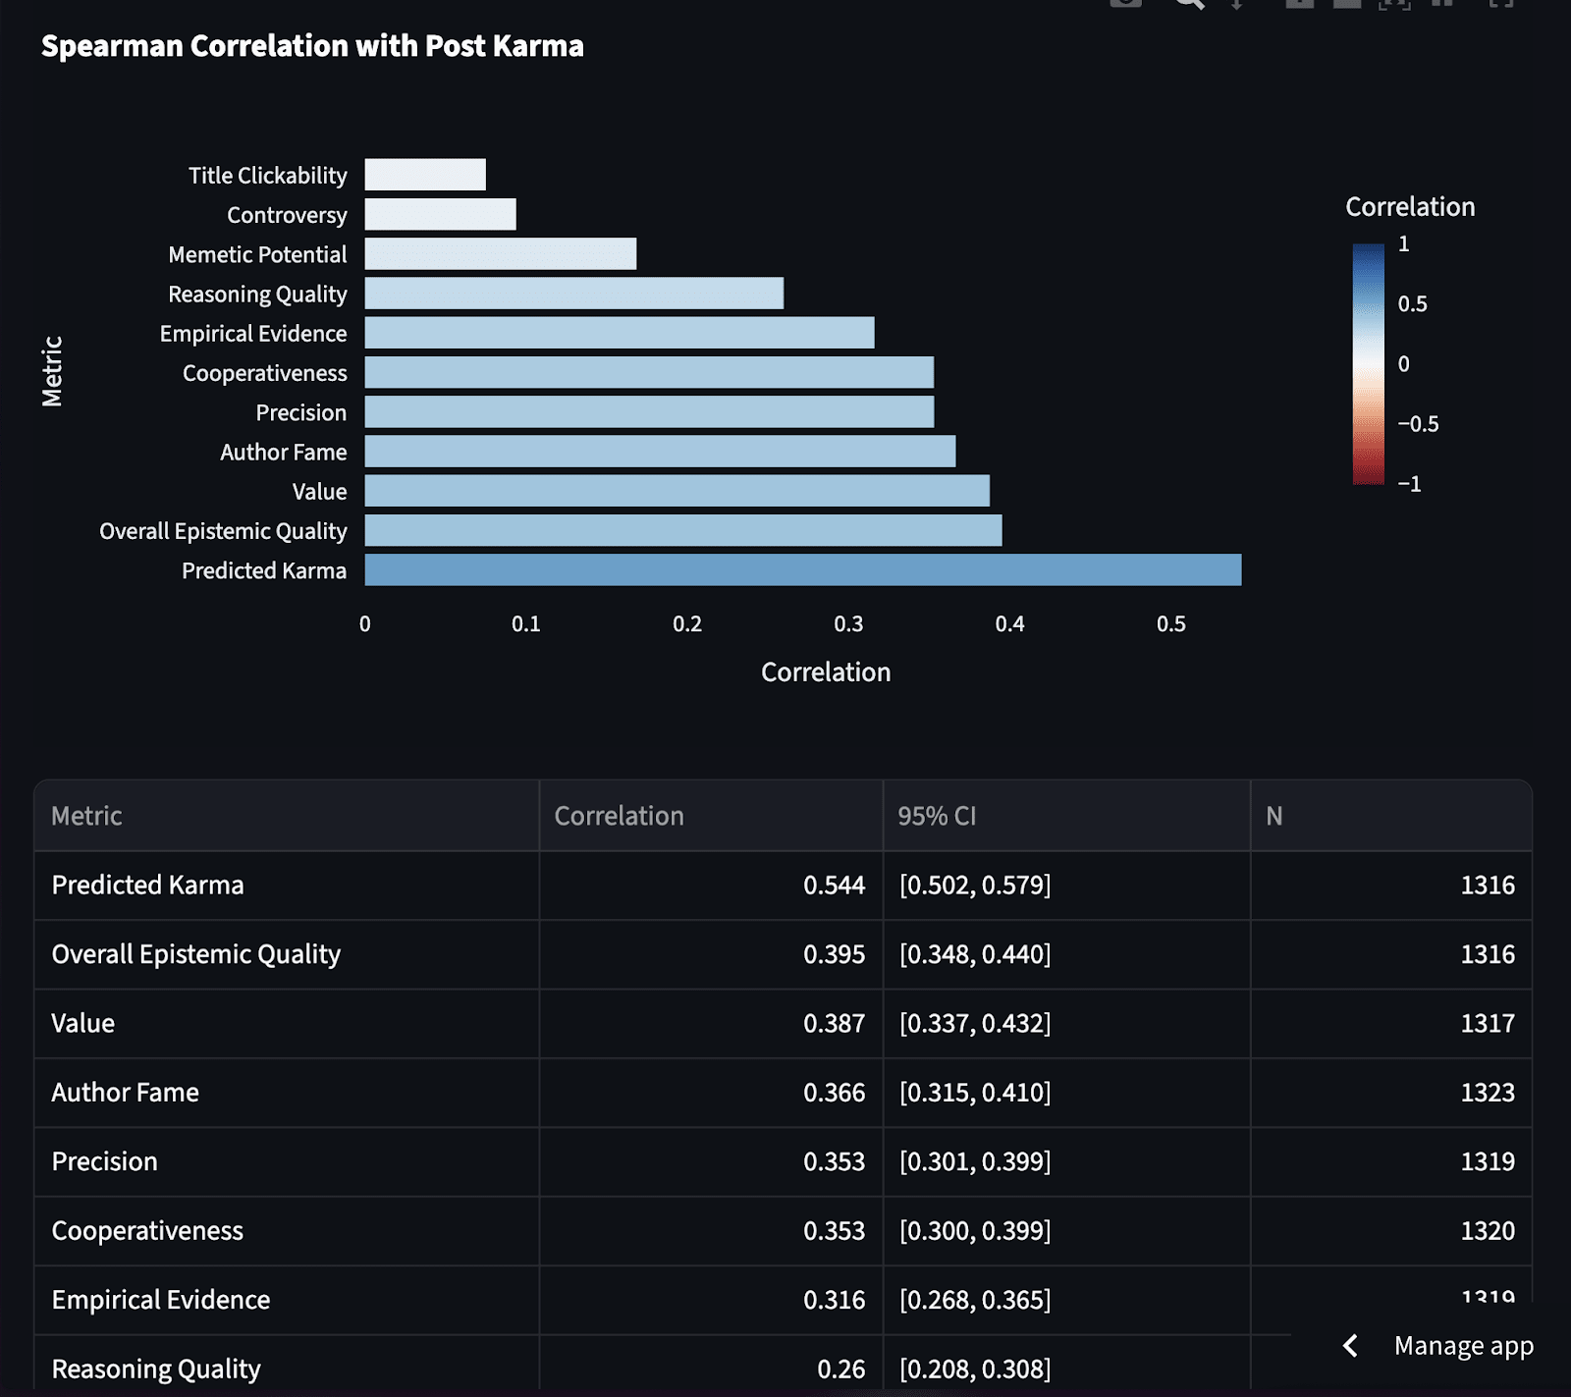Screen dimensions: 1571x1397
Task: Select the magnifier zoom tool icon
Action: [1189, 3]
